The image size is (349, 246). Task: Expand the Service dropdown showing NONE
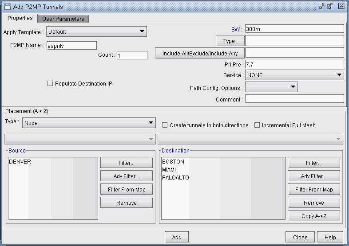click(294, 75)
